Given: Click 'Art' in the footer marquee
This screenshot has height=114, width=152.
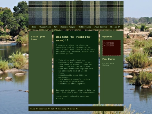Looking at the screenshot, I should coord(52,109).
